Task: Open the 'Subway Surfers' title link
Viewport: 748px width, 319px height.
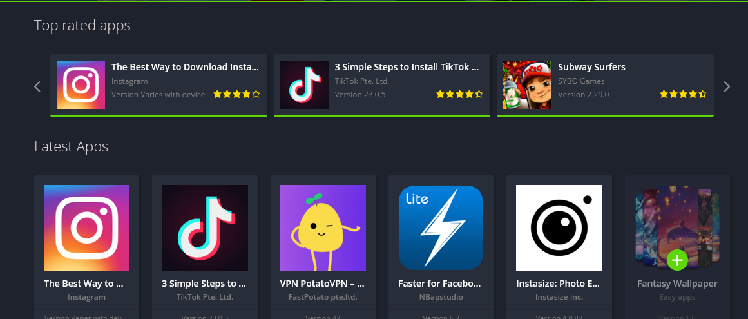Action: coord(591,67)
